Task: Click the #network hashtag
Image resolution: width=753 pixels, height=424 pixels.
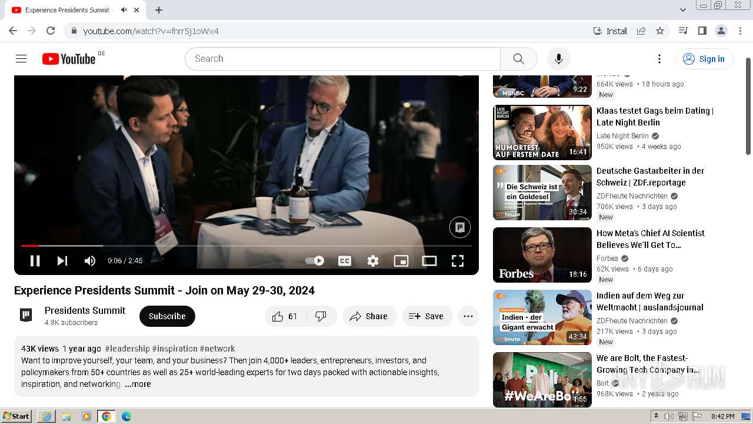Action: 217,349
